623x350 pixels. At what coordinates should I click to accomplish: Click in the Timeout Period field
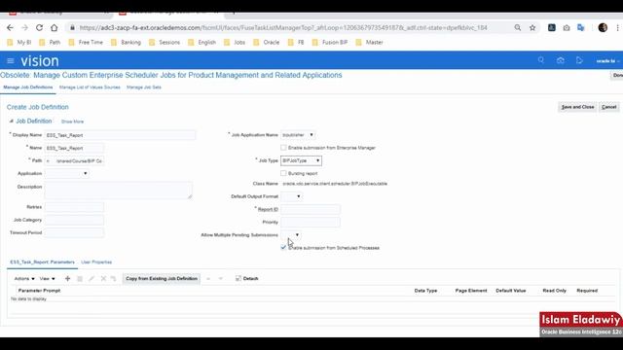coord(74,232)
